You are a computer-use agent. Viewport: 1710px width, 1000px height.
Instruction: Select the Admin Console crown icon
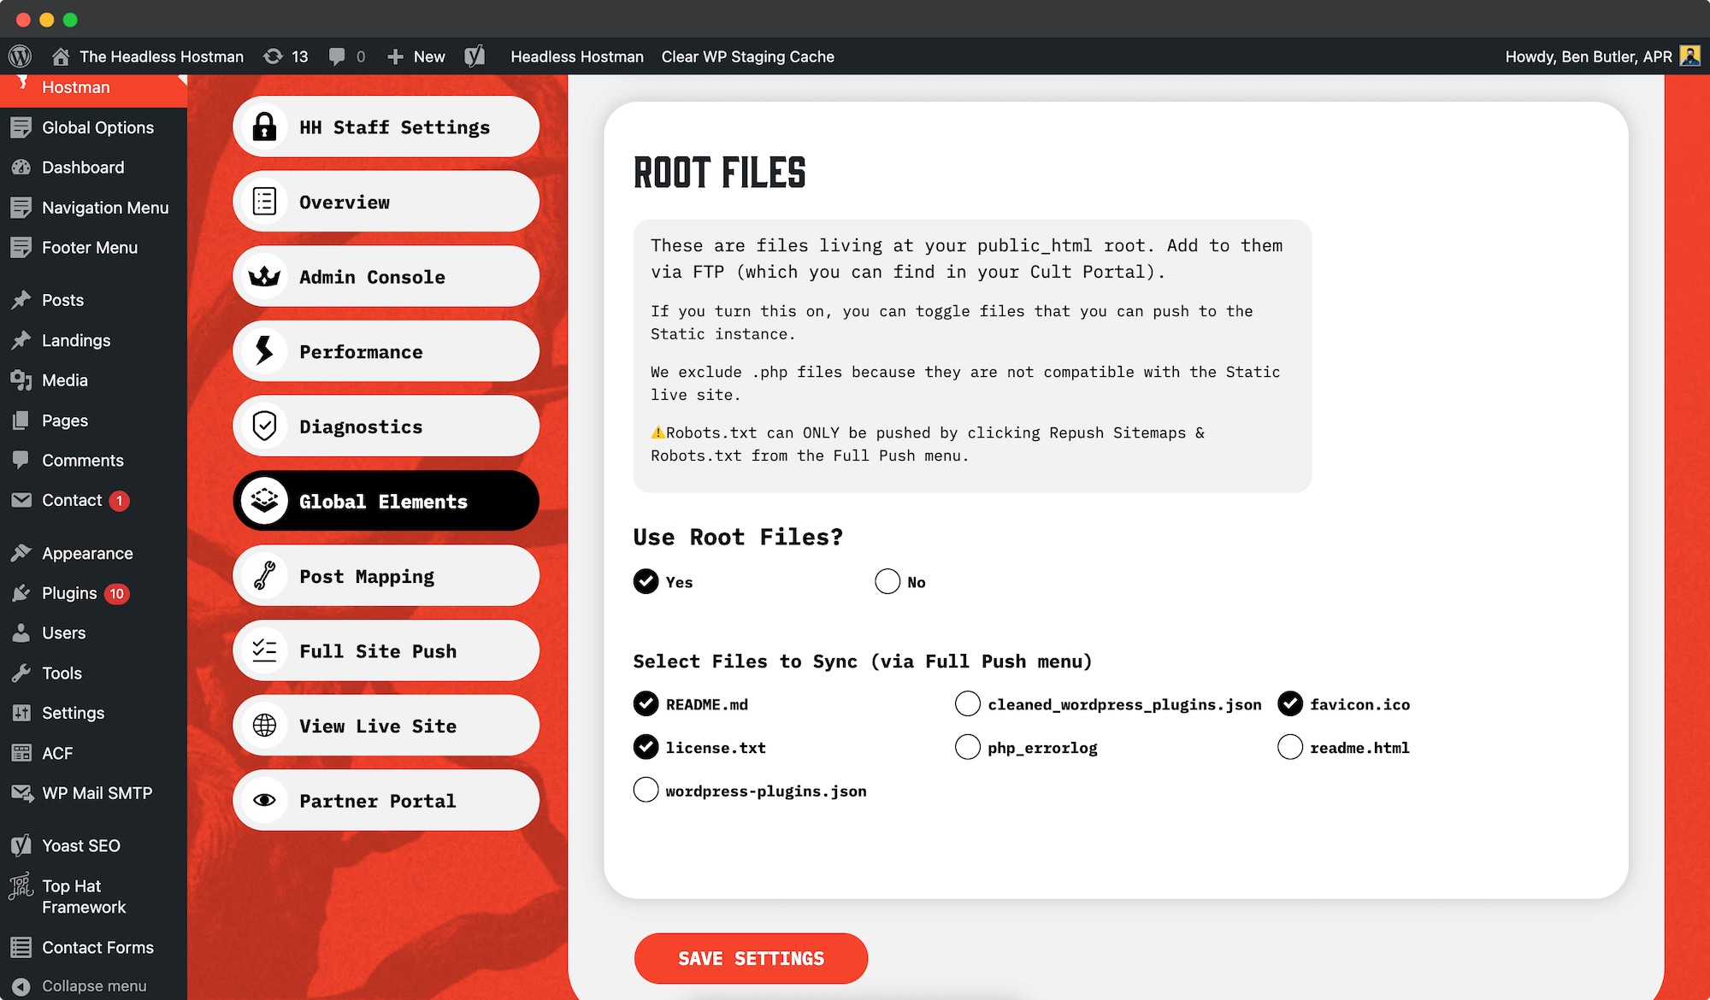264,276
